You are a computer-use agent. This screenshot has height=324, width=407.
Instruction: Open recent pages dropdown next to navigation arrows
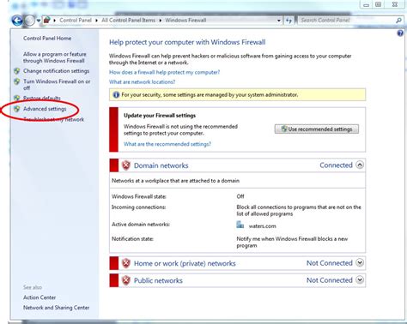(x=39, y=21)
